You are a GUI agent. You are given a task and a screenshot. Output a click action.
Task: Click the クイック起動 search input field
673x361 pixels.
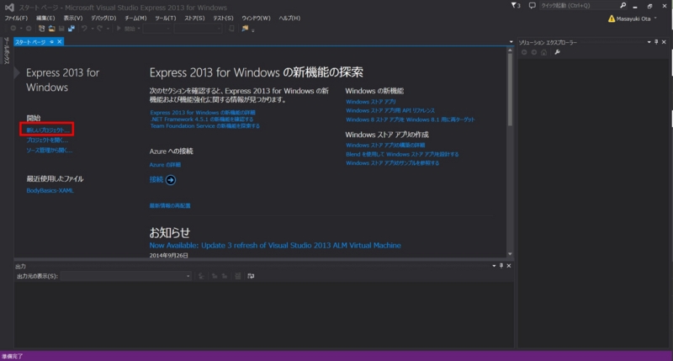(579, 6)
